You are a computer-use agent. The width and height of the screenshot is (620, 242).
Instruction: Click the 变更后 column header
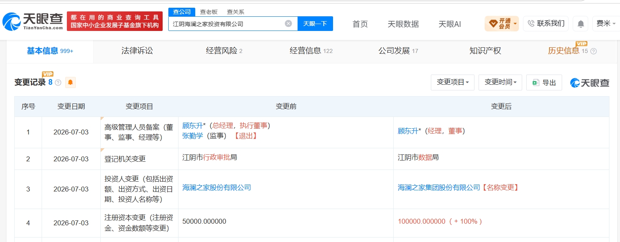pos(501,107)
